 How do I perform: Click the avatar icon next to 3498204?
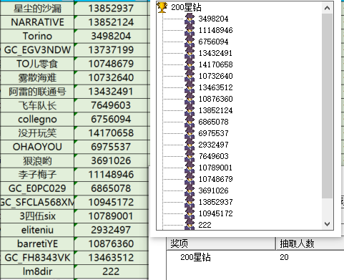[x=190, y=19]
